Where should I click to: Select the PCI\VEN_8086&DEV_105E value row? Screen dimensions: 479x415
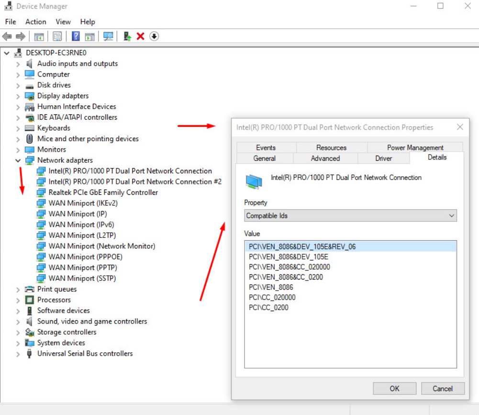[x=350, y=257]
